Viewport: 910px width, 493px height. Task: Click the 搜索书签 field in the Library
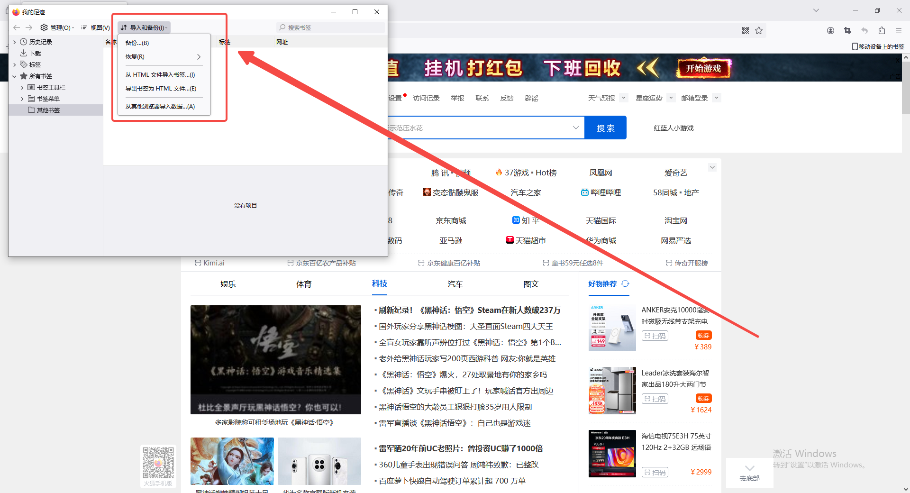point(330,27)
